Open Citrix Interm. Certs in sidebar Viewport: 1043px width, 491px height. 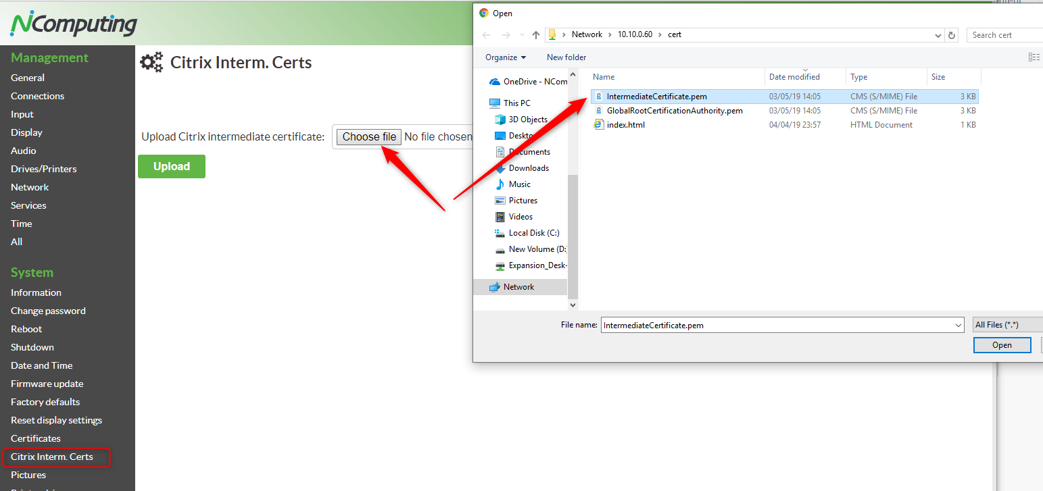(52, 457)
